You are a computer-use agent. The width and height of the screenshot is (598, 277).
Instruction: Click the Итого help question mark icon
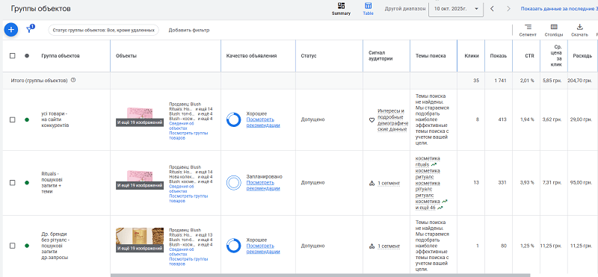(73, 80)
